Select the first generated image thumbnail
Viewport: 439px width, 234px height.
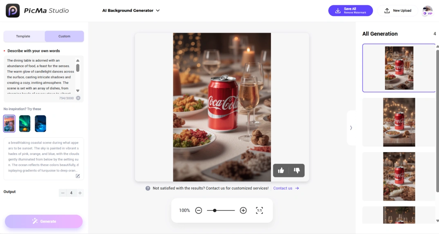399,68
